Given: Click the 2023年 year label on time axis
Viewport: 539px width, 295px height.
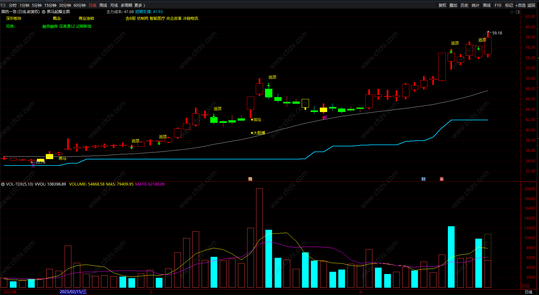Looking at the screenshot, I should point(10,292).
